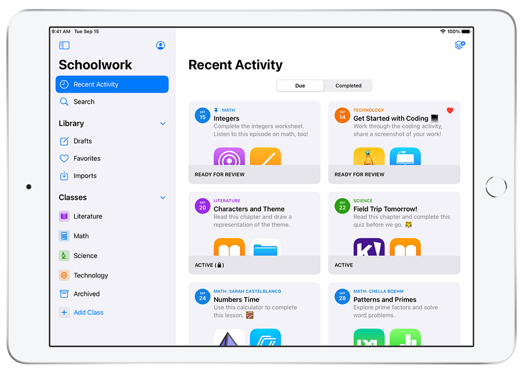
Task: Open the Pages app icon in Integers
Action: pyautogui.click(x=265, y=157)
